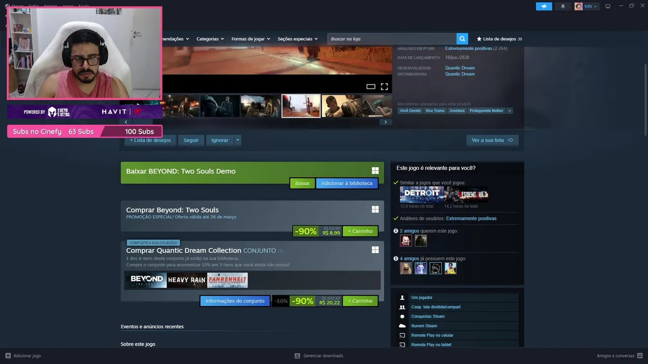Toggle theater mode on the video player
This screenshot has width=648, height=364.
click(371, 86)
